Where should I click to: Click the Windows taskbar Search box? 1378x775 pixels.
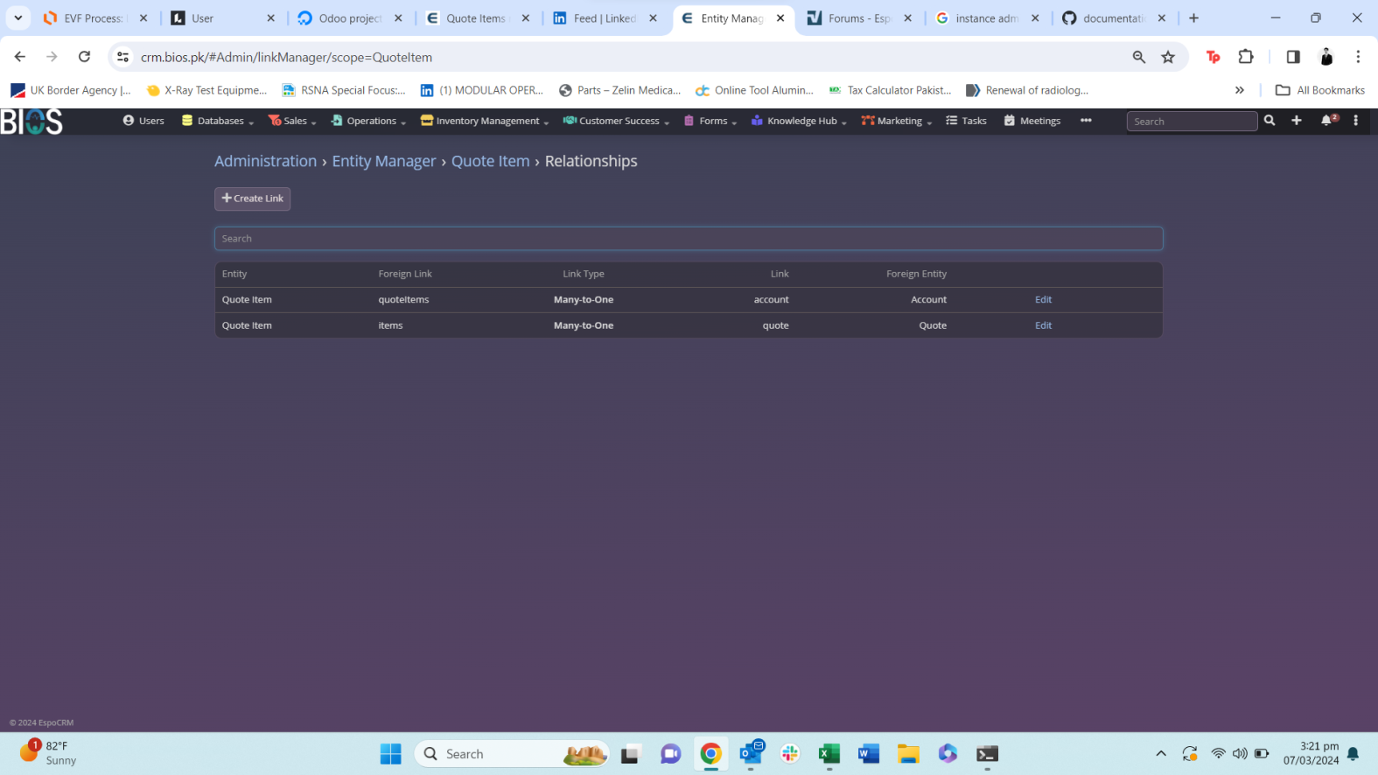click(x=513, y=754)
